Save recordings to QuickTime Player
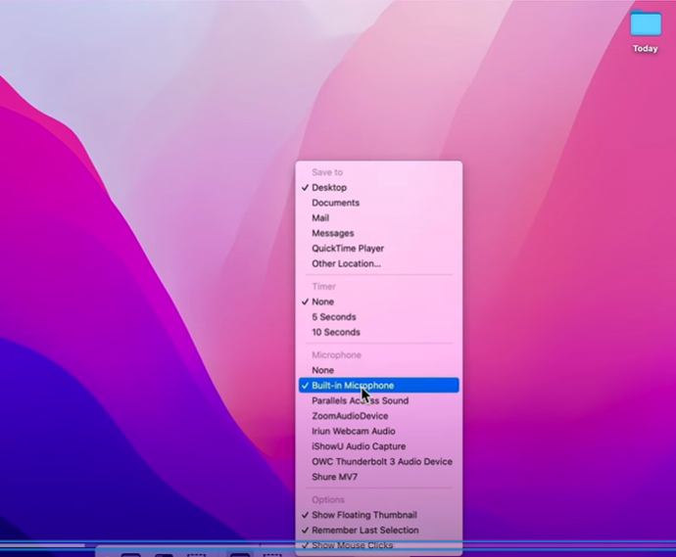This screenshot has height=557, width=676. tap(378, 248)
